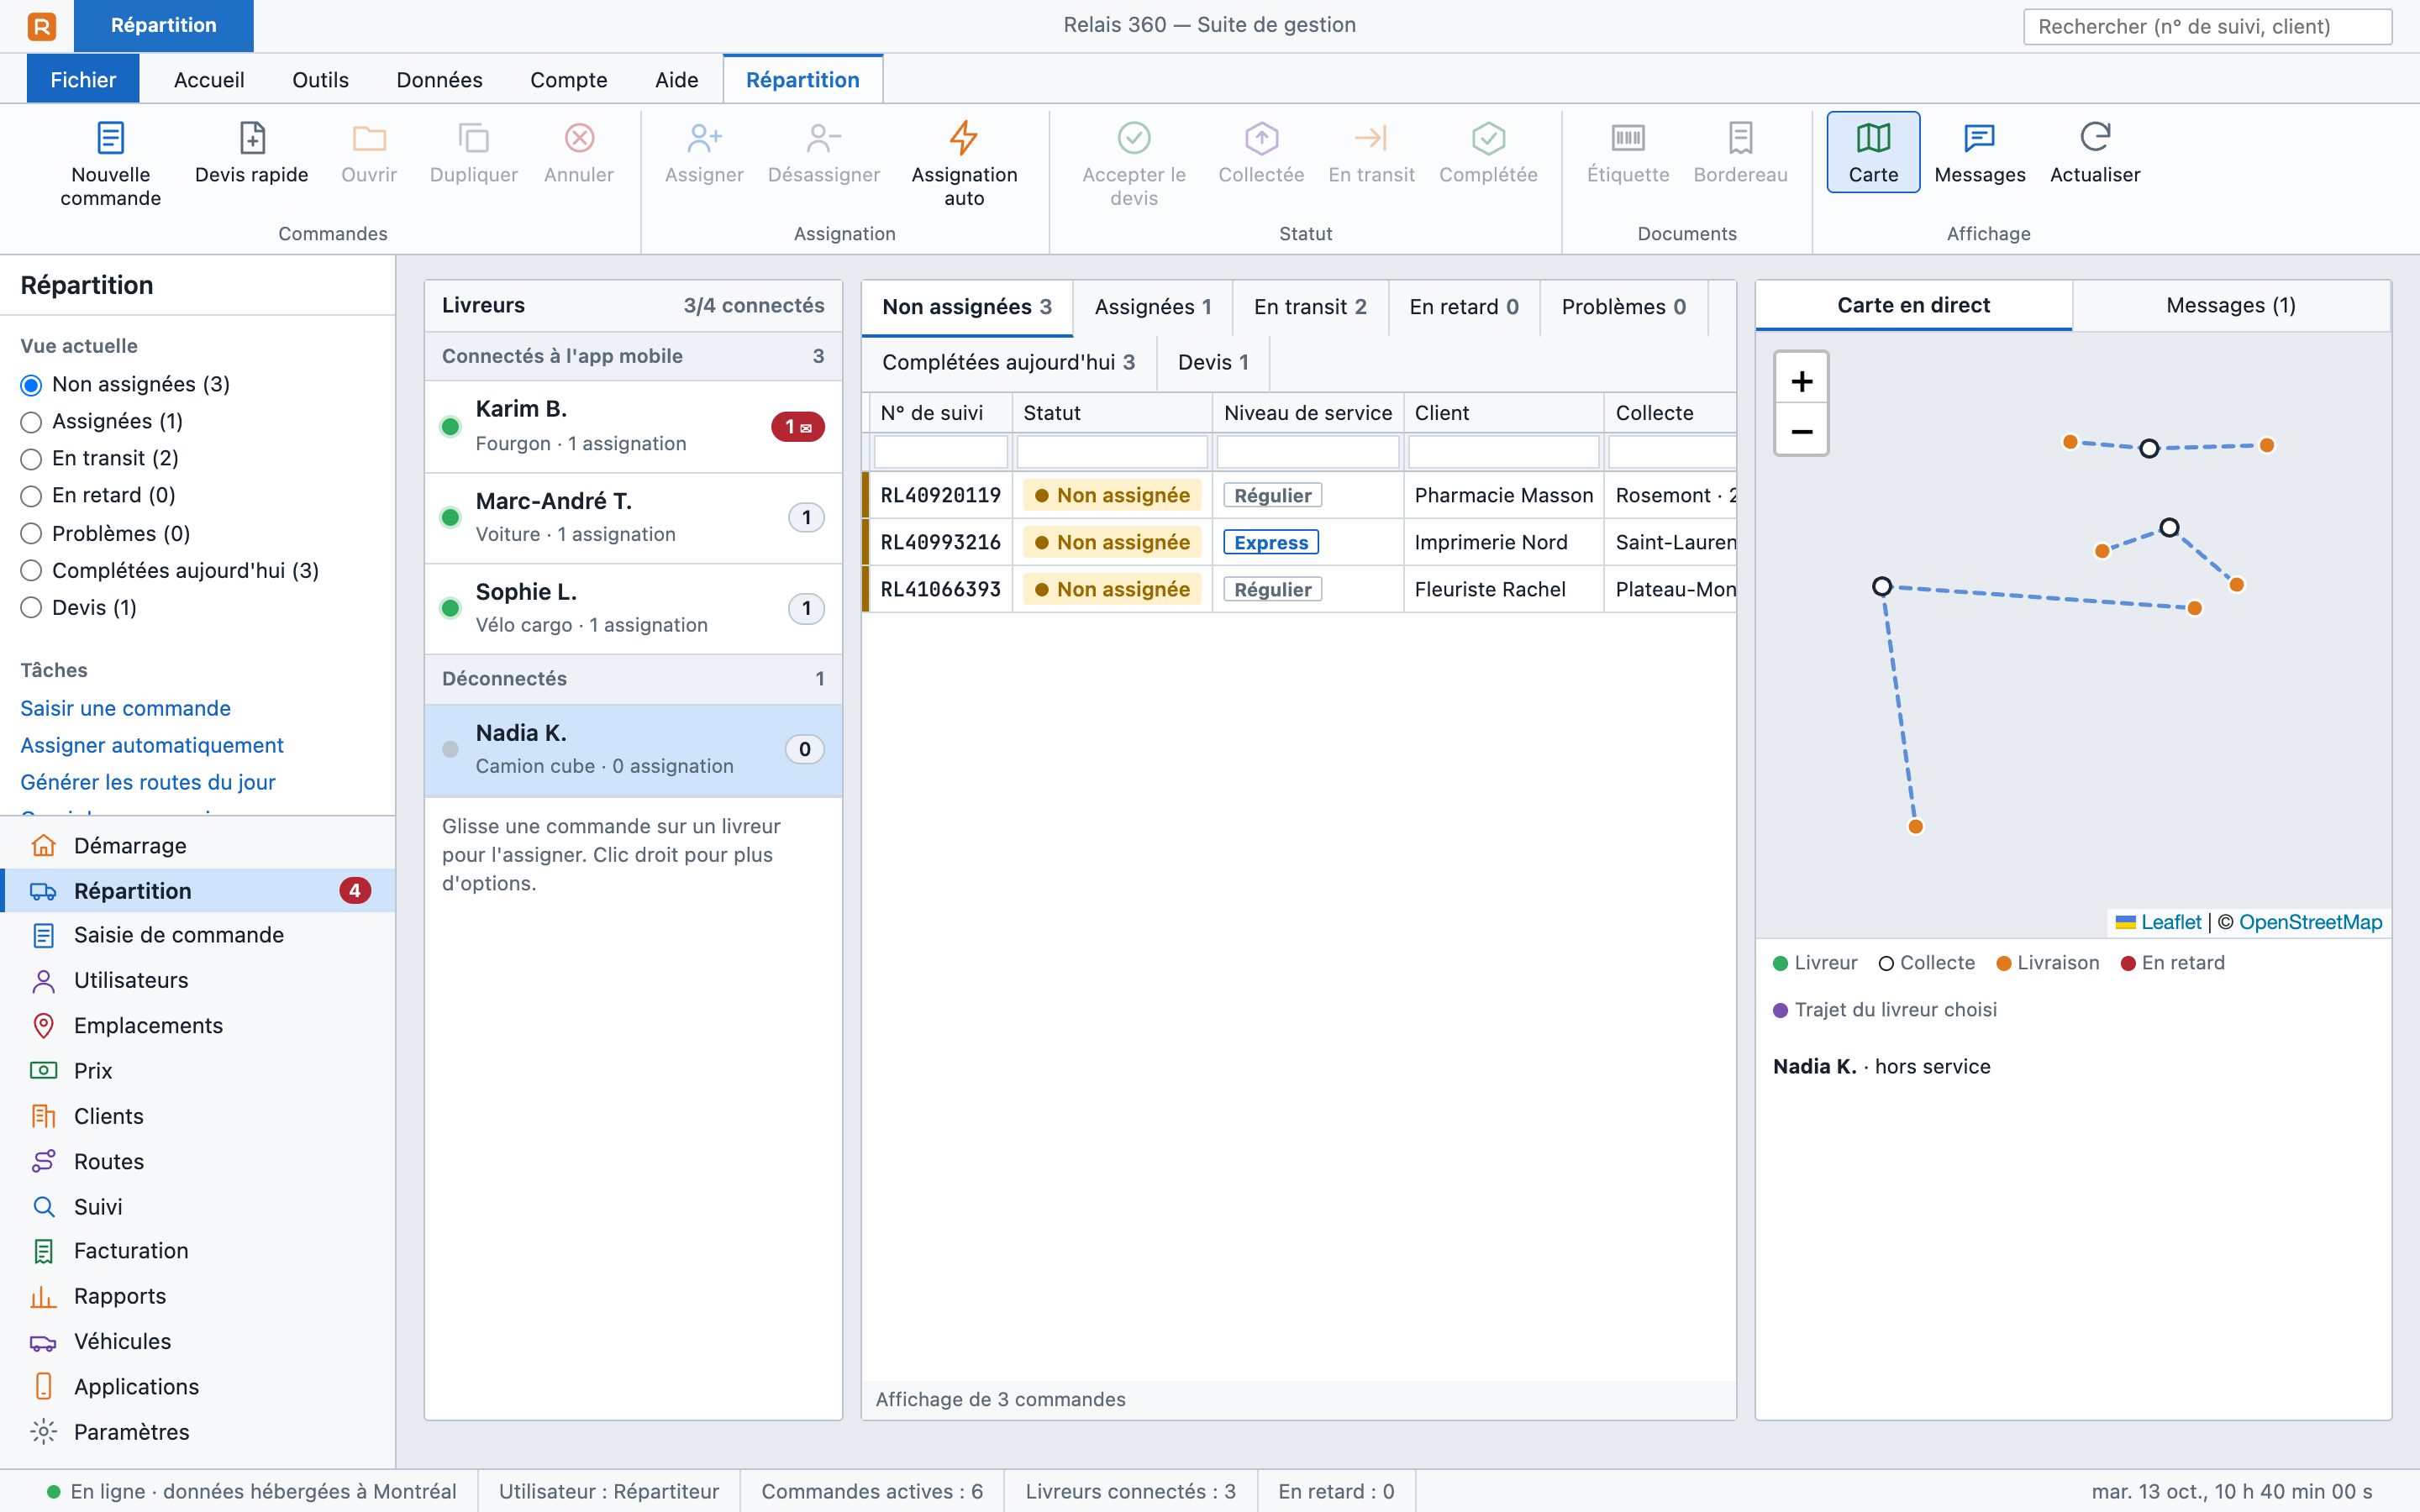
Task: Click the search field for tracking number
Action: pyautogui.click(x=2207, y=26)
